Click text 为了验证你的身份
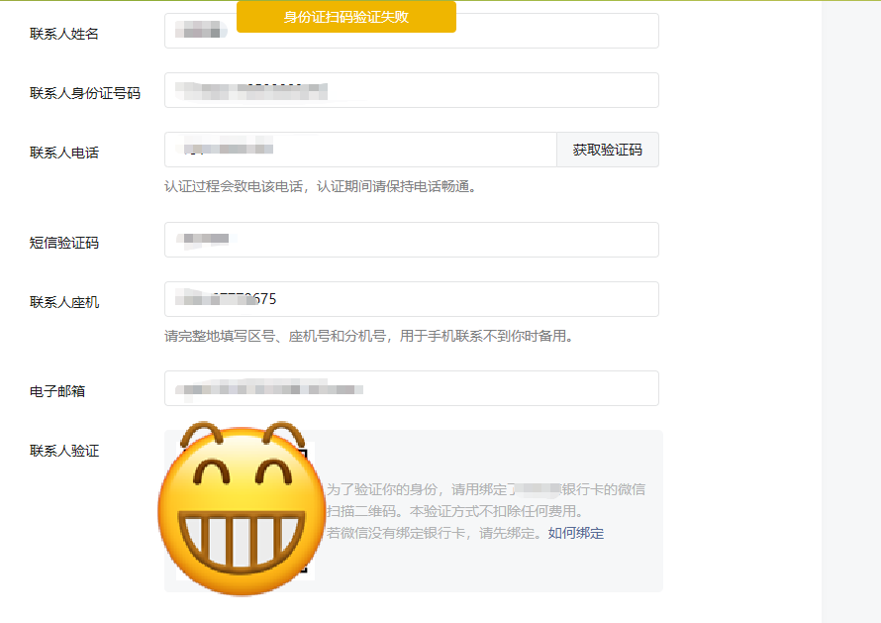Viewport: 881px width, 623px height. 382,489
